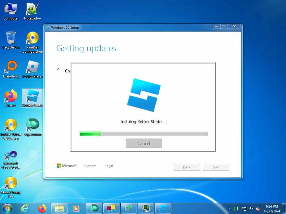This screenshot has width=286, height=214.
Task: Click 'Installing Roblox Studio ...' status text
Action: pyautogui.click(x=144, y=122)
